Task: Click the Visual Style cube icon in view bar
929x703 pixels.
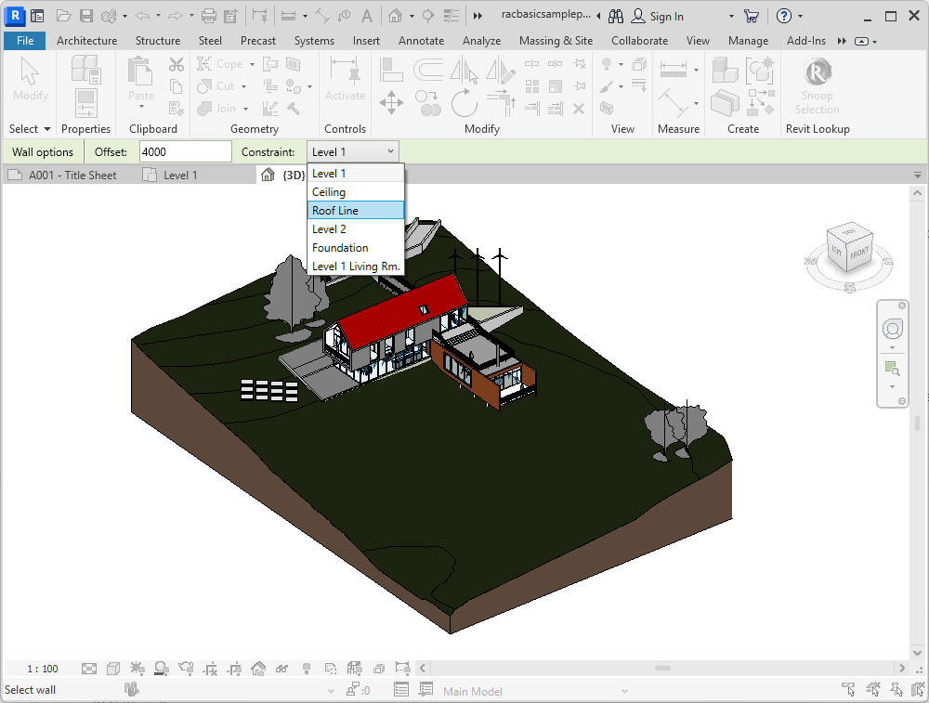Action: [112, 669]
